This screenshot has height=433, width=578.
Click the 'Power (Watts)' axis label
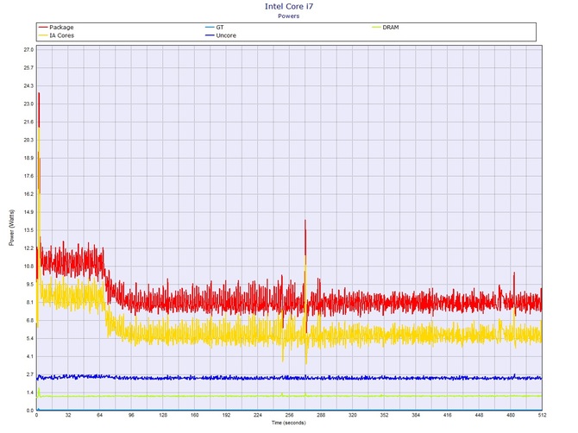click(x=11, y=228)
